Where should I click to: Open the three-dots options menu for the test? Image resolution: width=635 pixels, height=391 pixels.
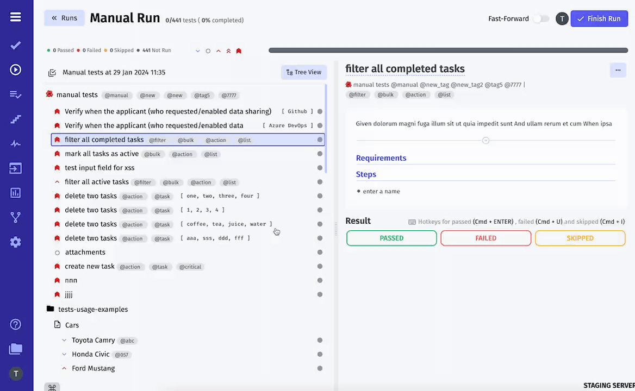tap(618, 70)
